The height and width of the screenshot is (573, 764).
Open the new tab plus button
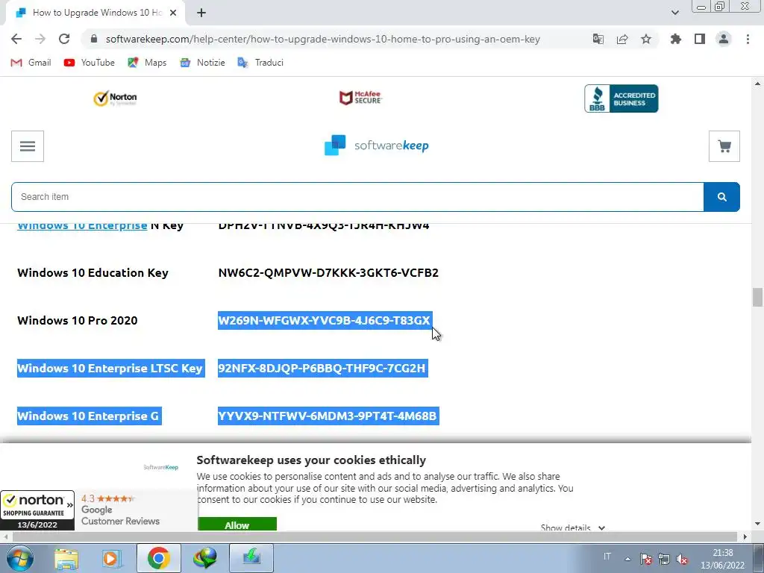(201, 13)
